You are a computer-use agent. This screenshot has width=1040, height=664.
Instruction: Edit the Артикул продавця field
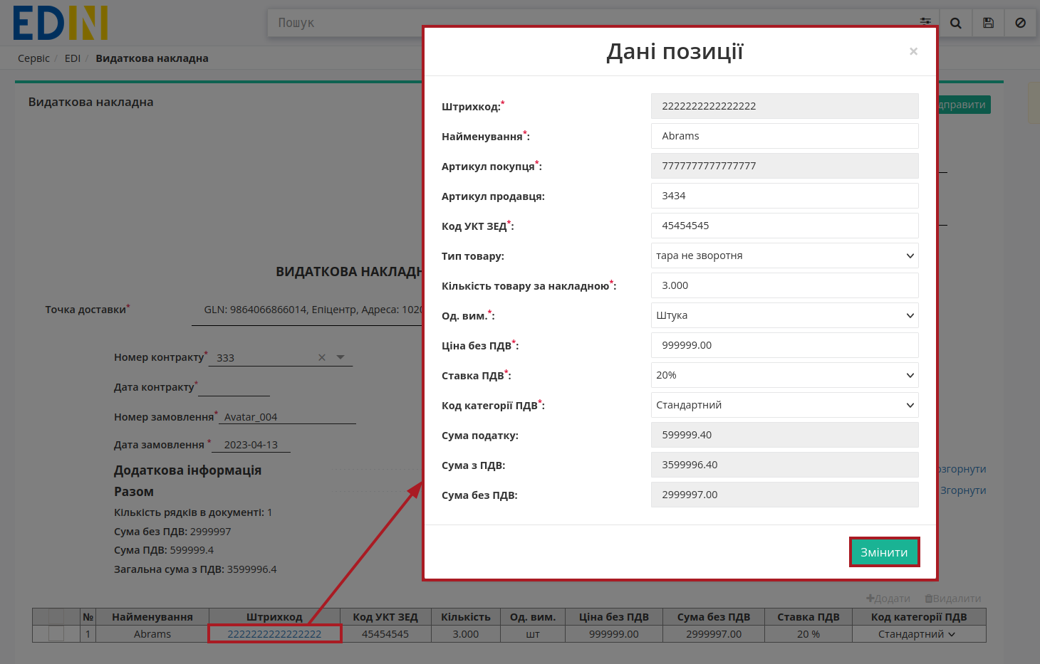coord(784,196)
